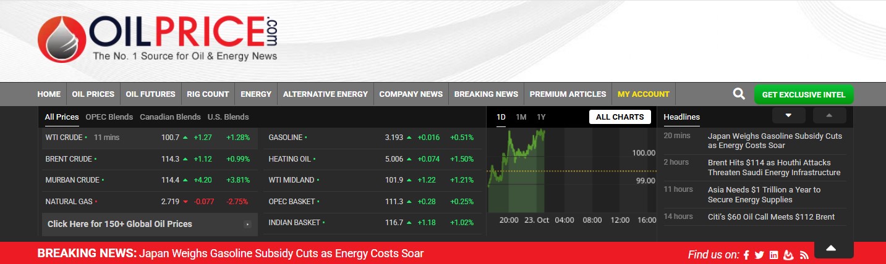Select the WTI MIDLAND row
886x264 pixels.
(373, 180)
